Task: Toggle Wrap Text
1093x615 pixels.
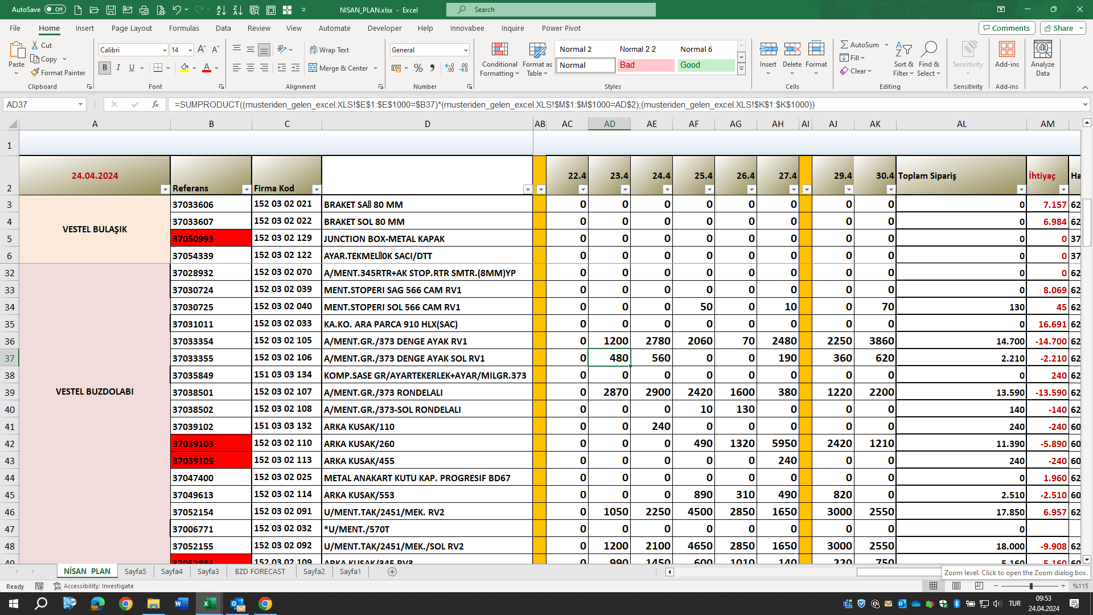Action: coord(330,50)
